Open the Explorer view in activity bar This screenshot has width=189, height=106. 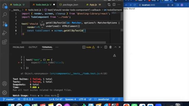click(x=4, y=6)
